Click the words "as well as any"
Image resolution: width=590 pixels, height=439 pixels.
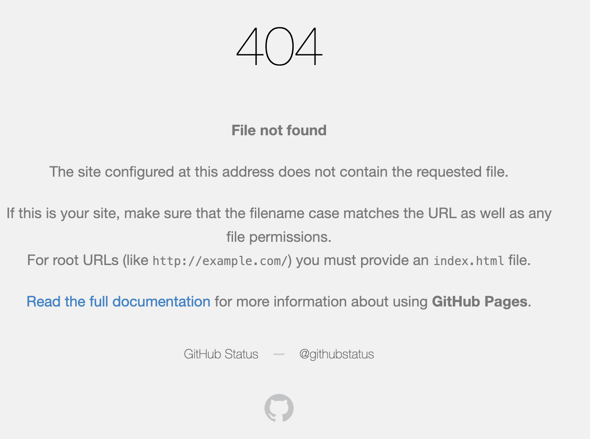(x=506, y=213)
